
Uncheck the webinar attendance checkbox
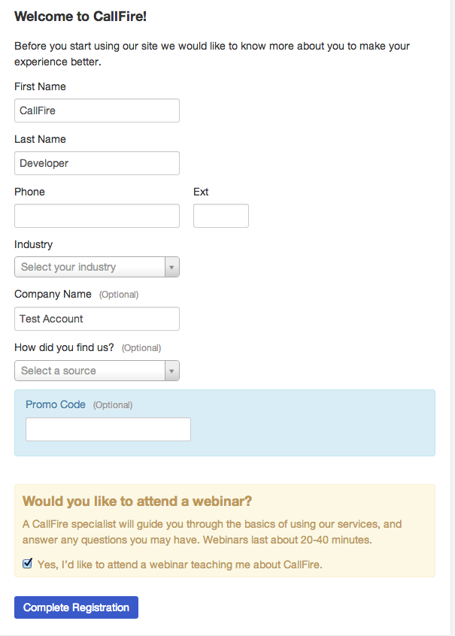[28, 564]
